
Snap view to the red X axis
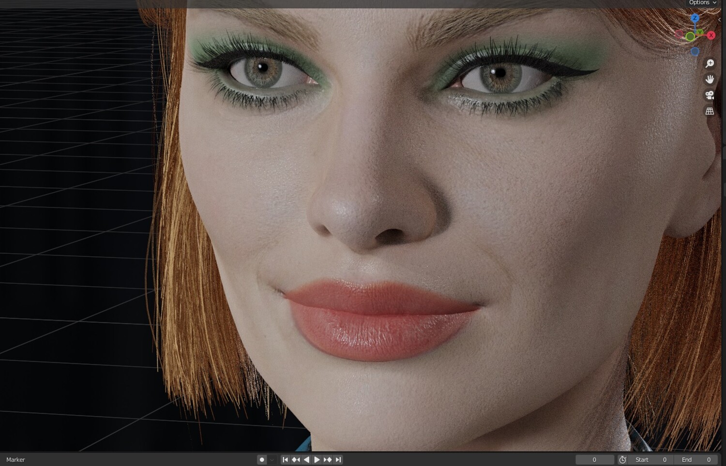coord(711,35)
